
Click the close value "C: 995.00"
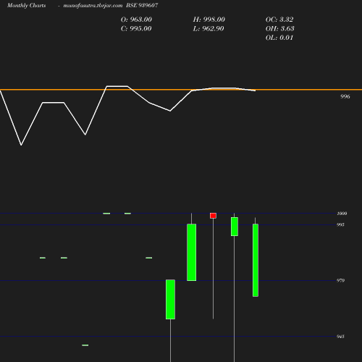click(136, 29)
